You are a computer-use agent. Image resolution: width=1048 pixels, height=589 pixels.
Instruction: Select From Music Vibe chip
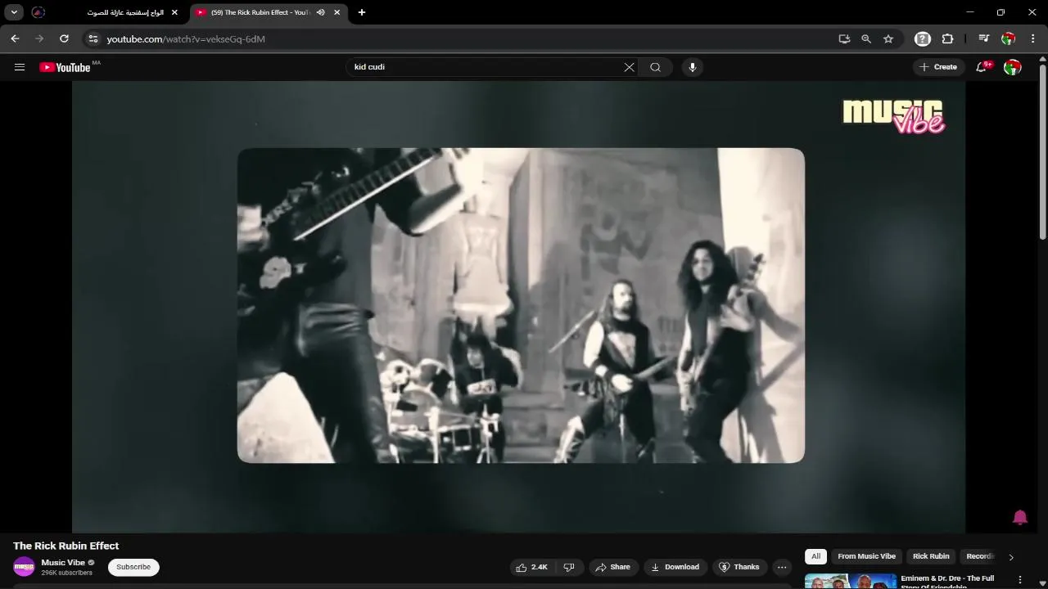pos(866,556)
